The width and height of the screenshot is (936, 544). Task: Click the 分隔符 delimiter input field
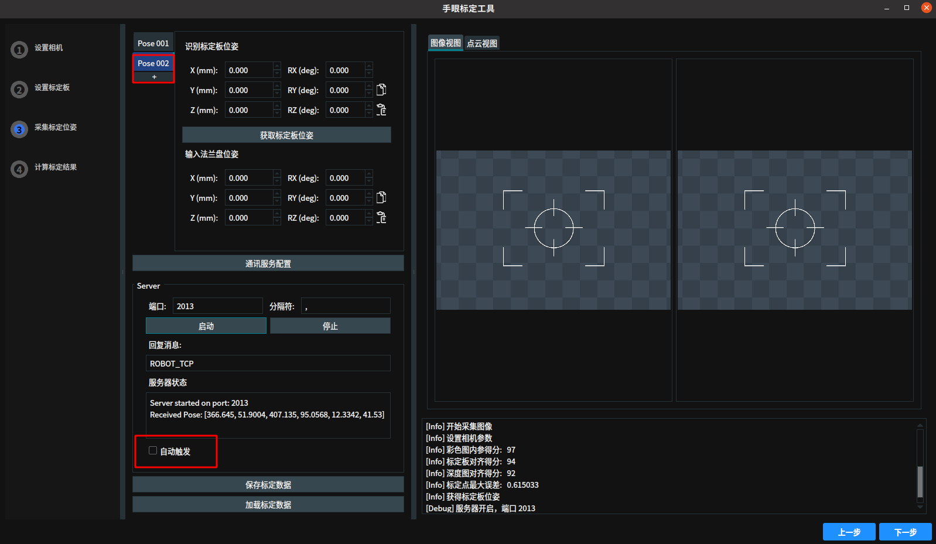point(346,306)
